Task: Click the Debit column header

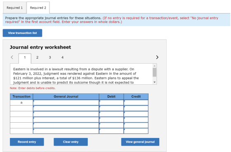Action: click(x=111, y=97)
